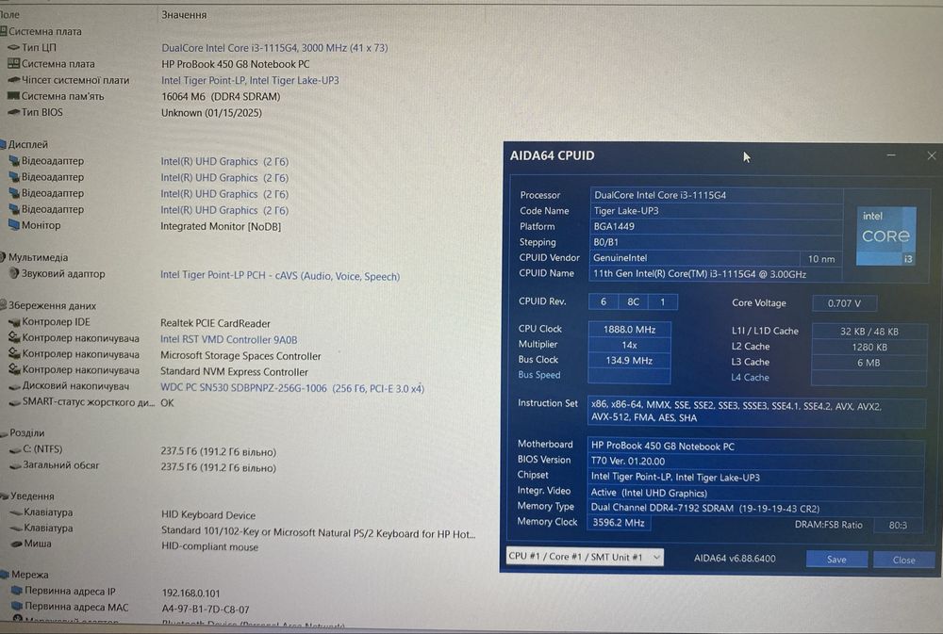Click the 'Значення' column header

(x=184, y=15)
